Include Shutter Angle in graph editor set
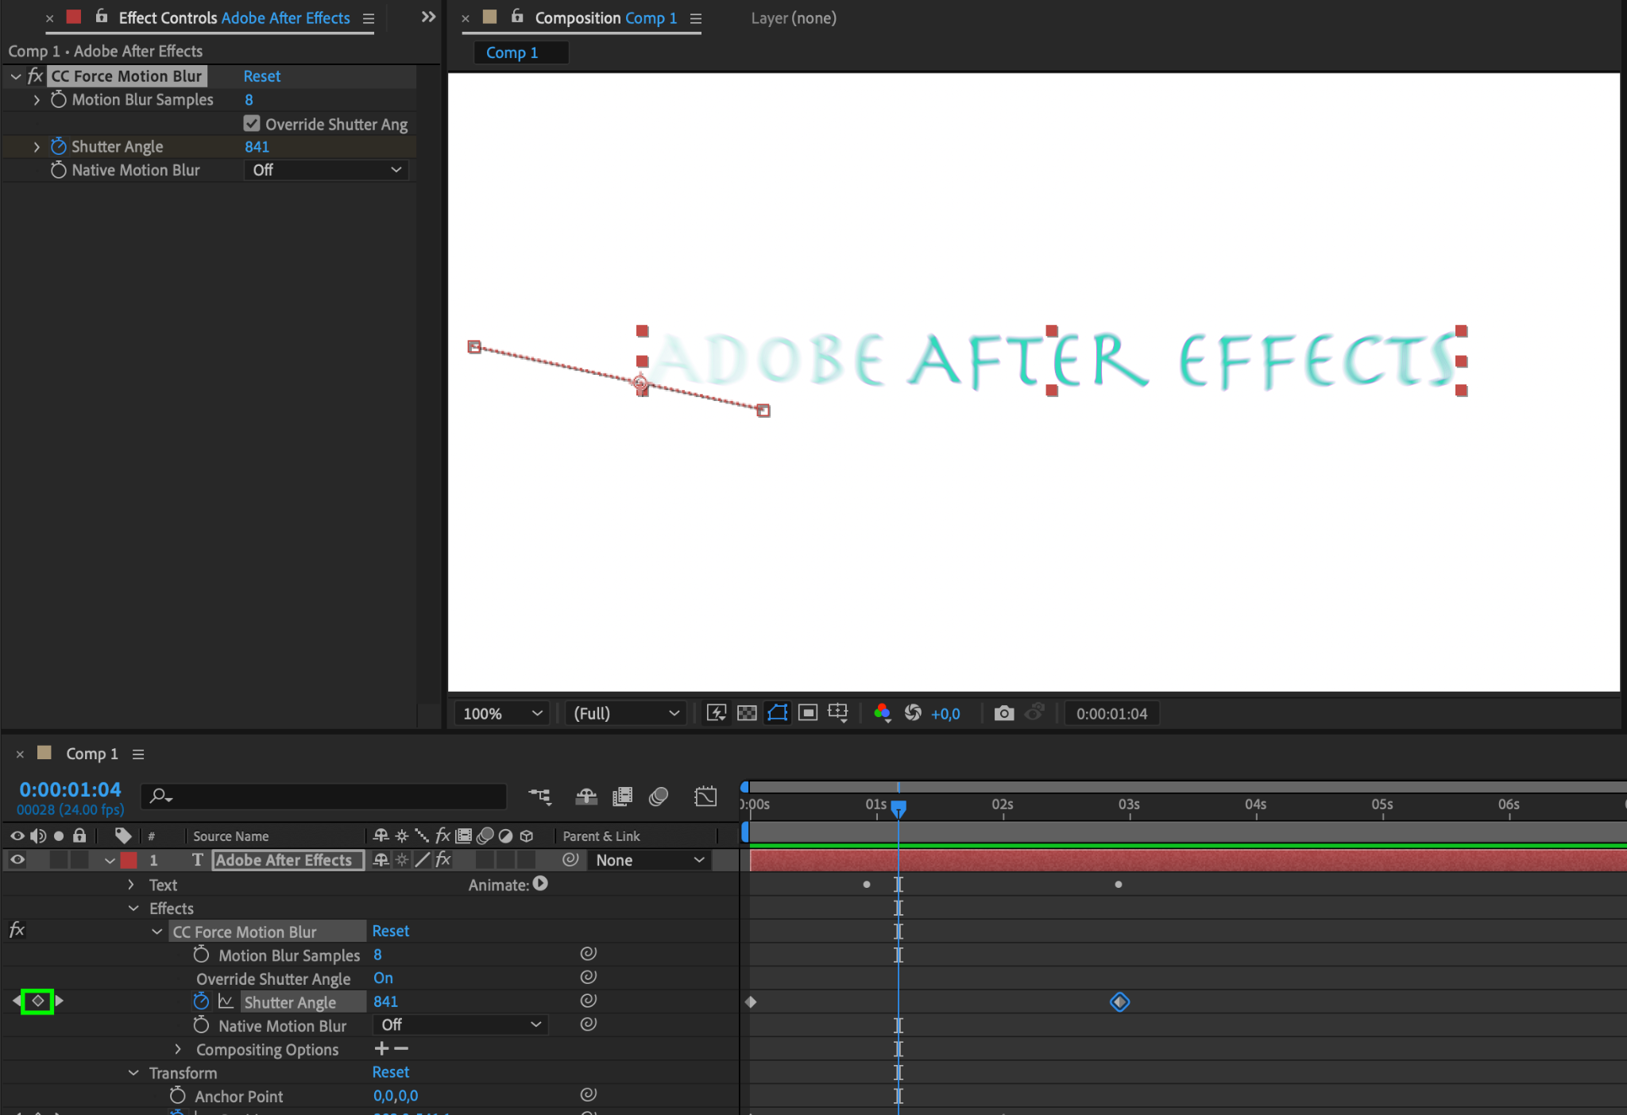1627x1115 pixels. pyautogui.click(x=226, y=1001)
